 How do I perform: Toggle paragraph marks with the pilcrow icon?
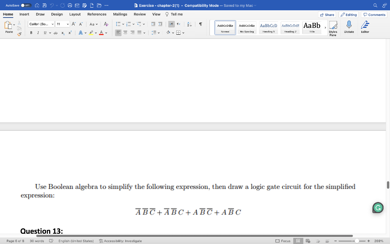click(201, 24)
